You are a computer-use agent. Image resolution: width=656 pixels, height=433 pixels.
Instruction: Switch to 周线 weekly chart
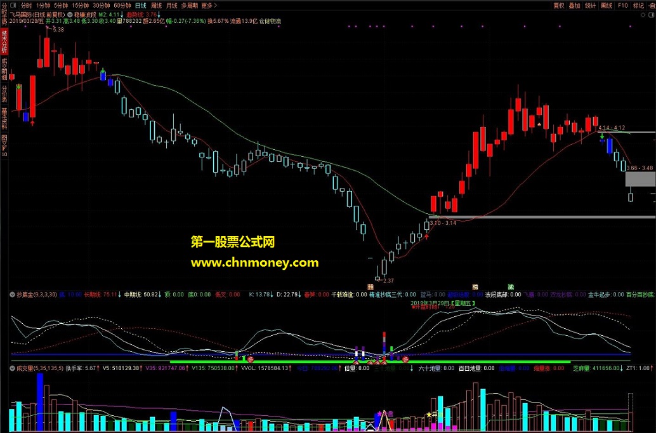click(157, 6)
